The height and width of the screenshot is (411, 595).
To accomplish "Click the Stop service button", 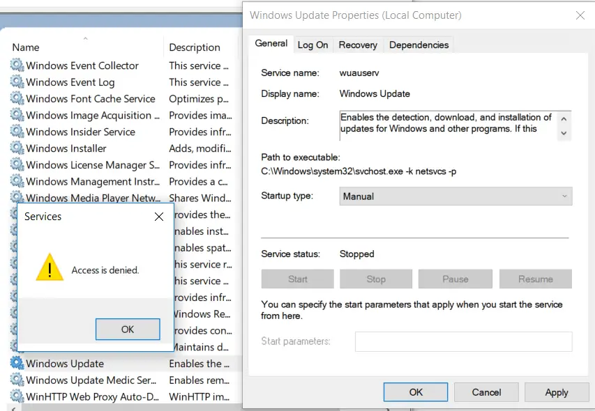I will (x=376, y=279).
